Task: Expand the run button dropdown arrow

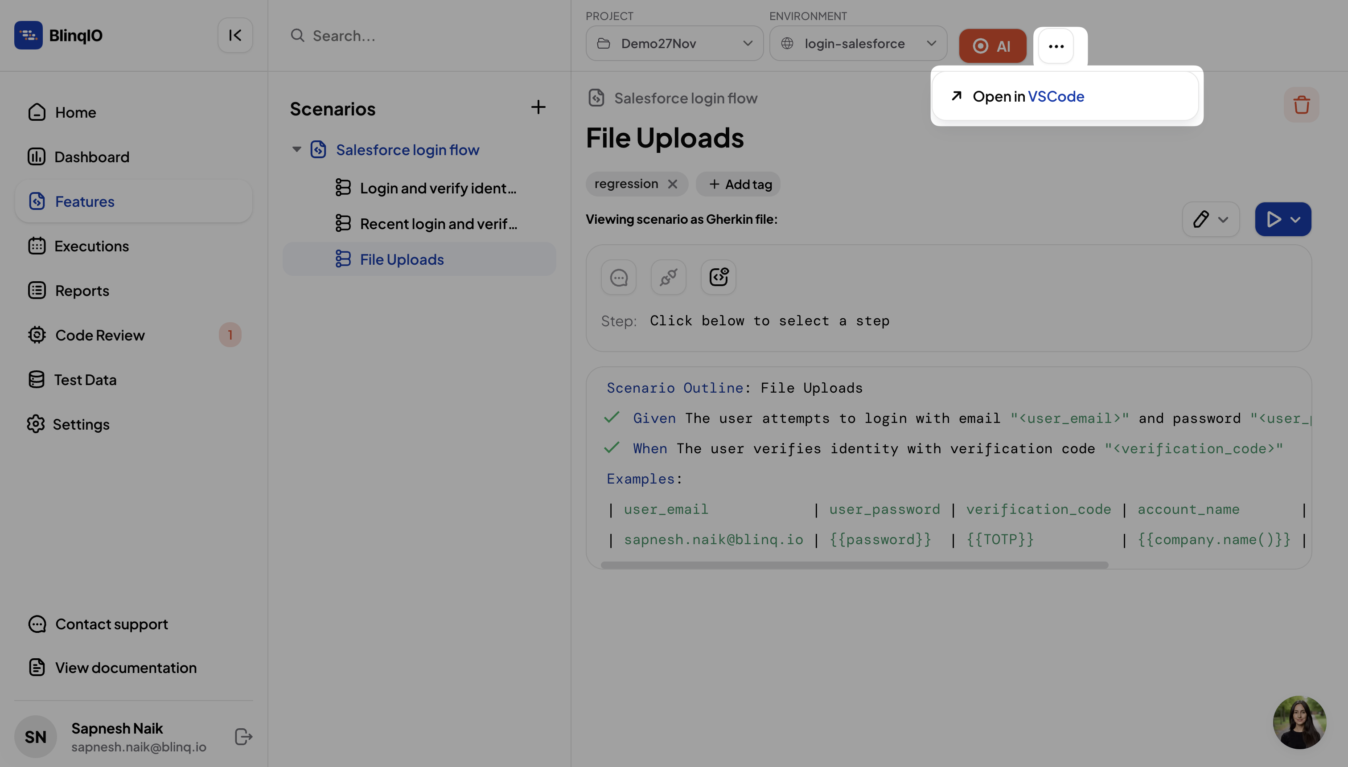Action: point(1295,220)
